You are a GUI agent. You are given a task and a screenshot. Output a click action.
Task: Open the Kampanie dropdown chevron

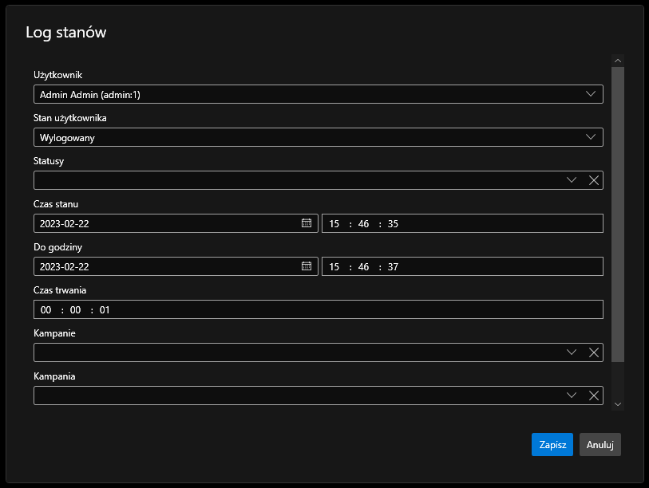[x=572, y=352]
